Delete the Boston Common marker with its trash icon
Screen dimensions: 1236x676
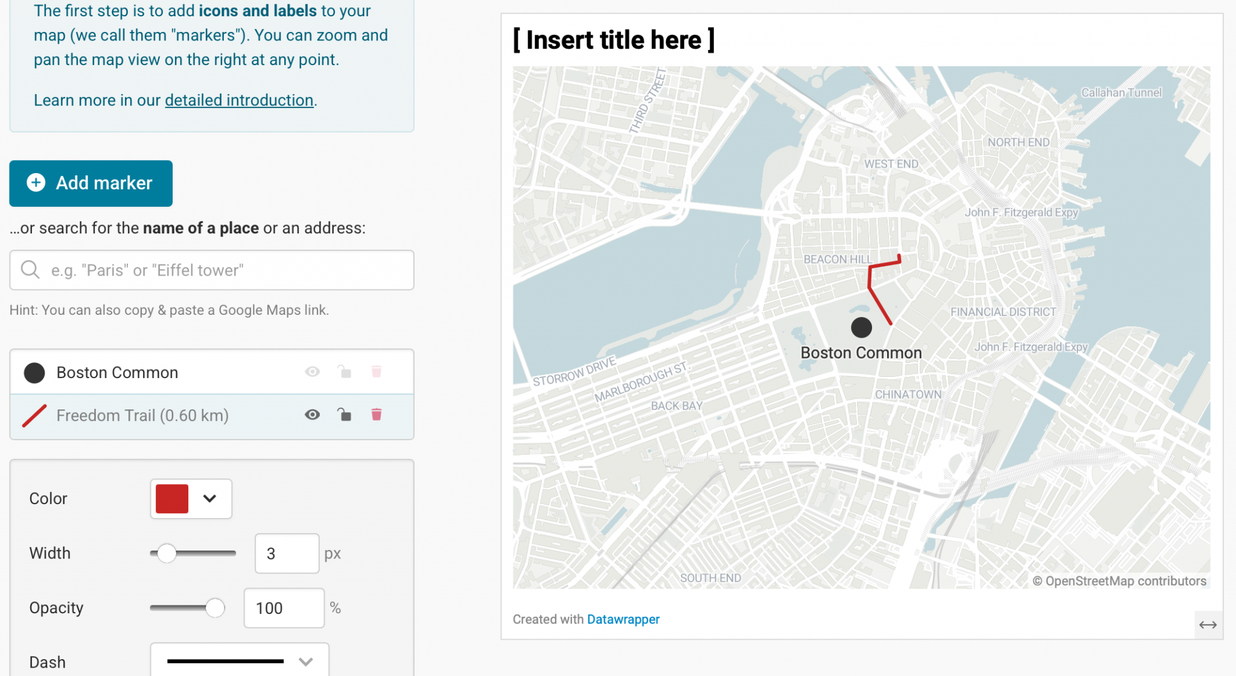(x=377, y=372)
